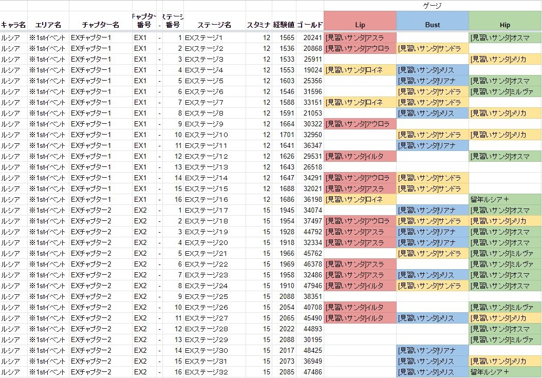
Task: Select the green Hip column header
Action: pyautogui.click(x=505, y=25)
